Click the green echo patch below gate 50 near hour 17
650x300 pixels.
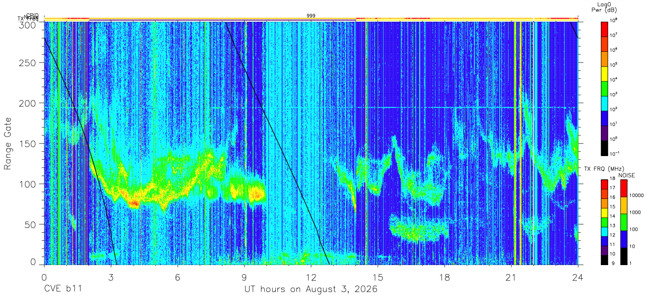tap(418, 229)
